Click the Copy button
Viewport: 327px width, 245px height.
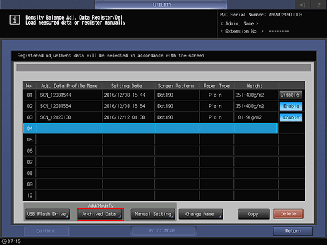[x=254, y=214]
